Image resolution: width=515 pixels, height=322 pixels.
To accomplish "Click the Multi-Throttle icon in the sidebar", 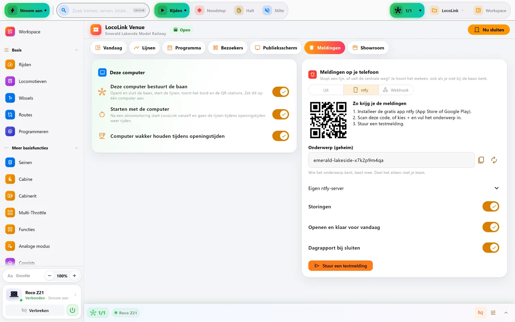I will 10,213.
